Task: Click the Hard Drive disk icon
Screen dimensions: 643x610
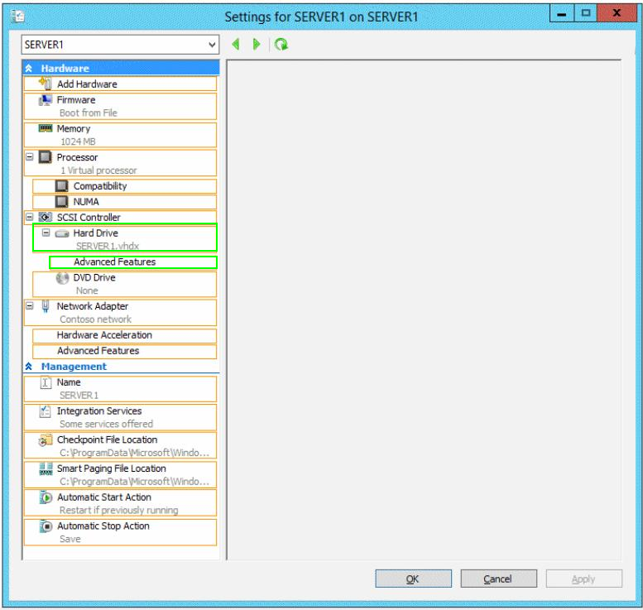Action: coord(62,233)
